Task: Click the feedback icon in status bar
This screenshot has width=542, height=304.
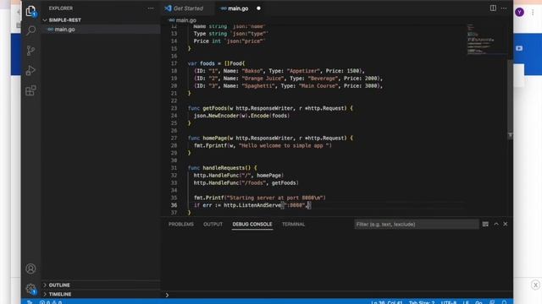Action: click(492, 302)
